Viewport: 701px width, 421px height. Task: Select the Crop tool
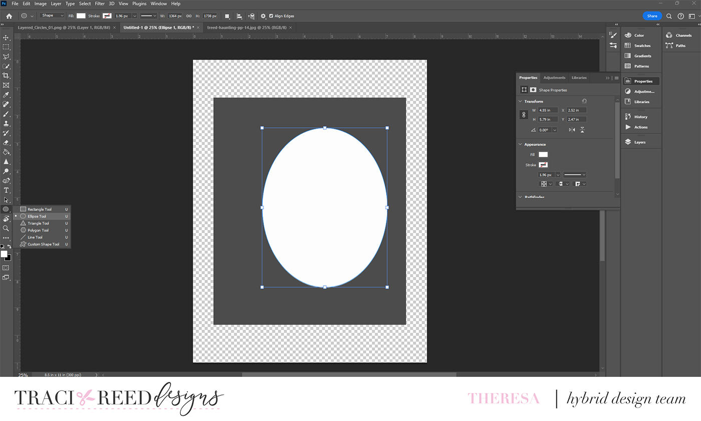7,76
